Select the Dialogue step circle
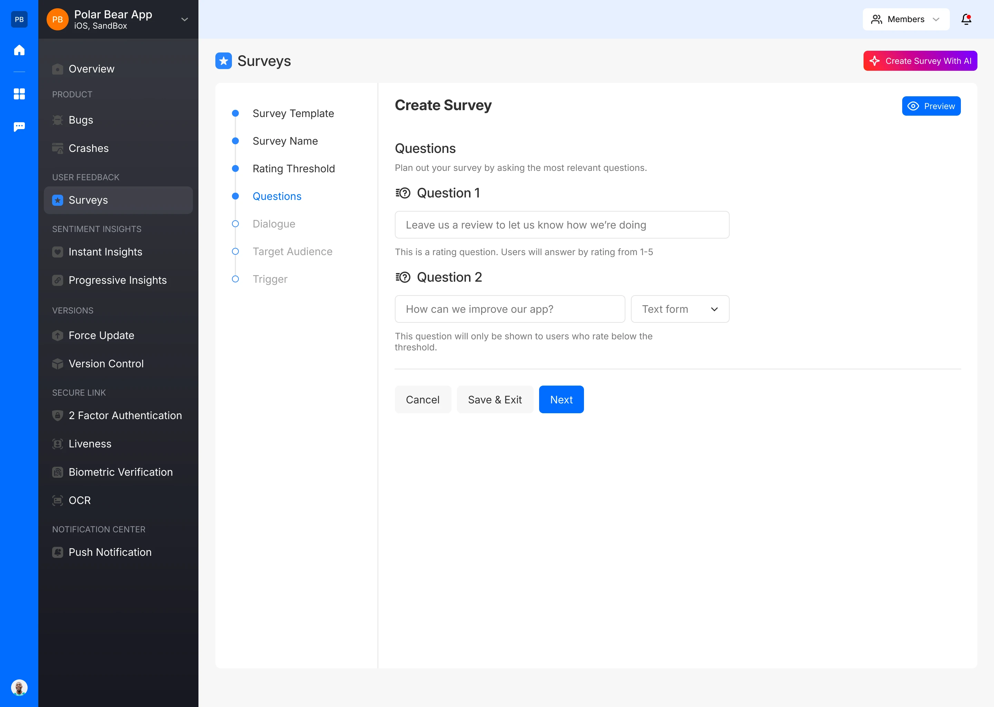This screenshot has width=994, height=707. pos(235,224)
